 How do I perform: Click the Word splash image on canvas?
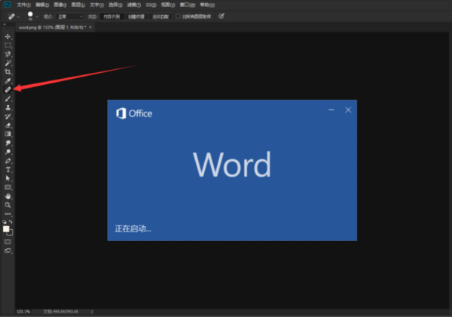(232, 170)
